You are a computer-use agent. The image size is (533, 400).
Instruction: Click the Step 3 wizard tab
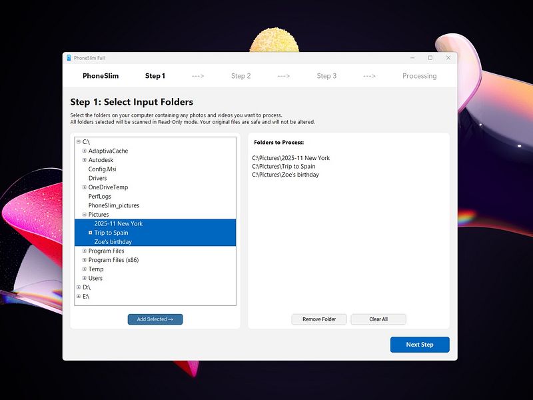pyautogui.click(x=326, y=76)
